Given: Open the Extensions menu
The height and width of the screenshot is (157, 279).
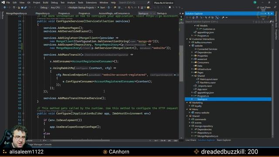Looking at the screenshot, I should click(x=91, y=3).
